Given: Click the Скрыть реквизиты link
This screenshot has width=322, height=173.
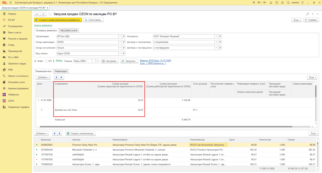Looking at the screenshot, I should pos(43,25).
